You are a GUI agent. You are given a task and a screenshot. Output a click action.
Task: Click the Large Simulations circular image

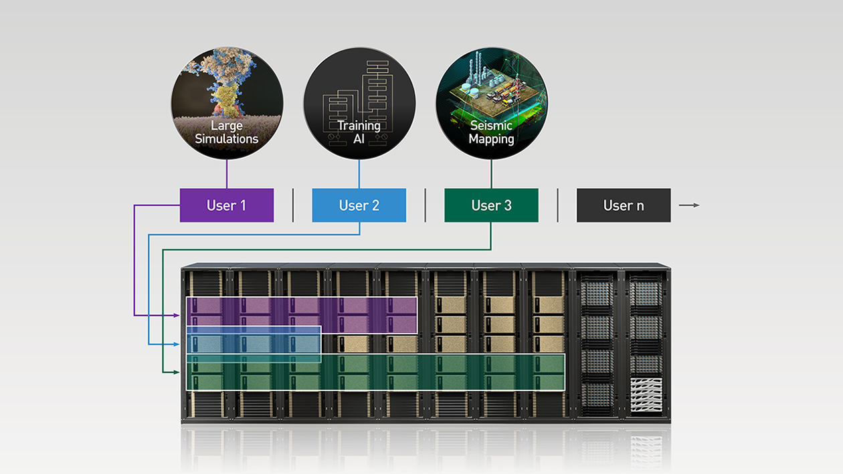[x=227, y=102]
